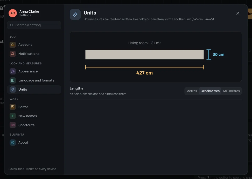Switch lengths to Metres
This screenshot has width=252, height=179.
click(192, 91)
